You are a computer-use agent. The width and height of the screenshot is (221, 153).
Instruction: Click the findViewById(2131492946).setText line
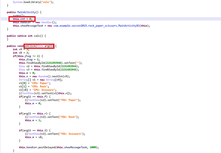click(50, 63)
